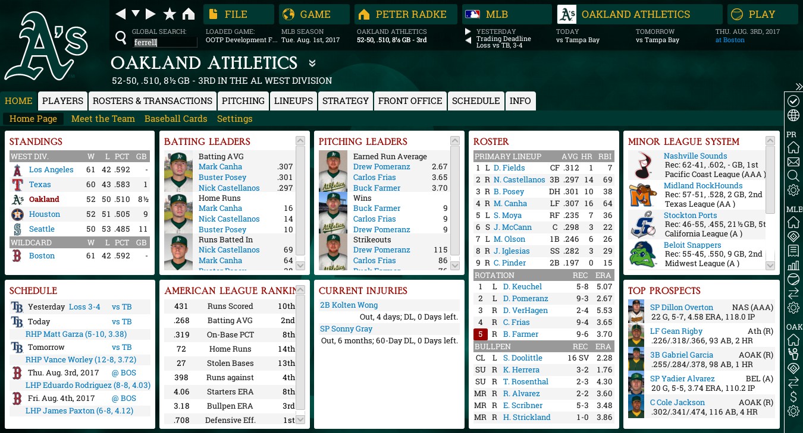Click the OAK section diamond field icon

pos(793,368)
